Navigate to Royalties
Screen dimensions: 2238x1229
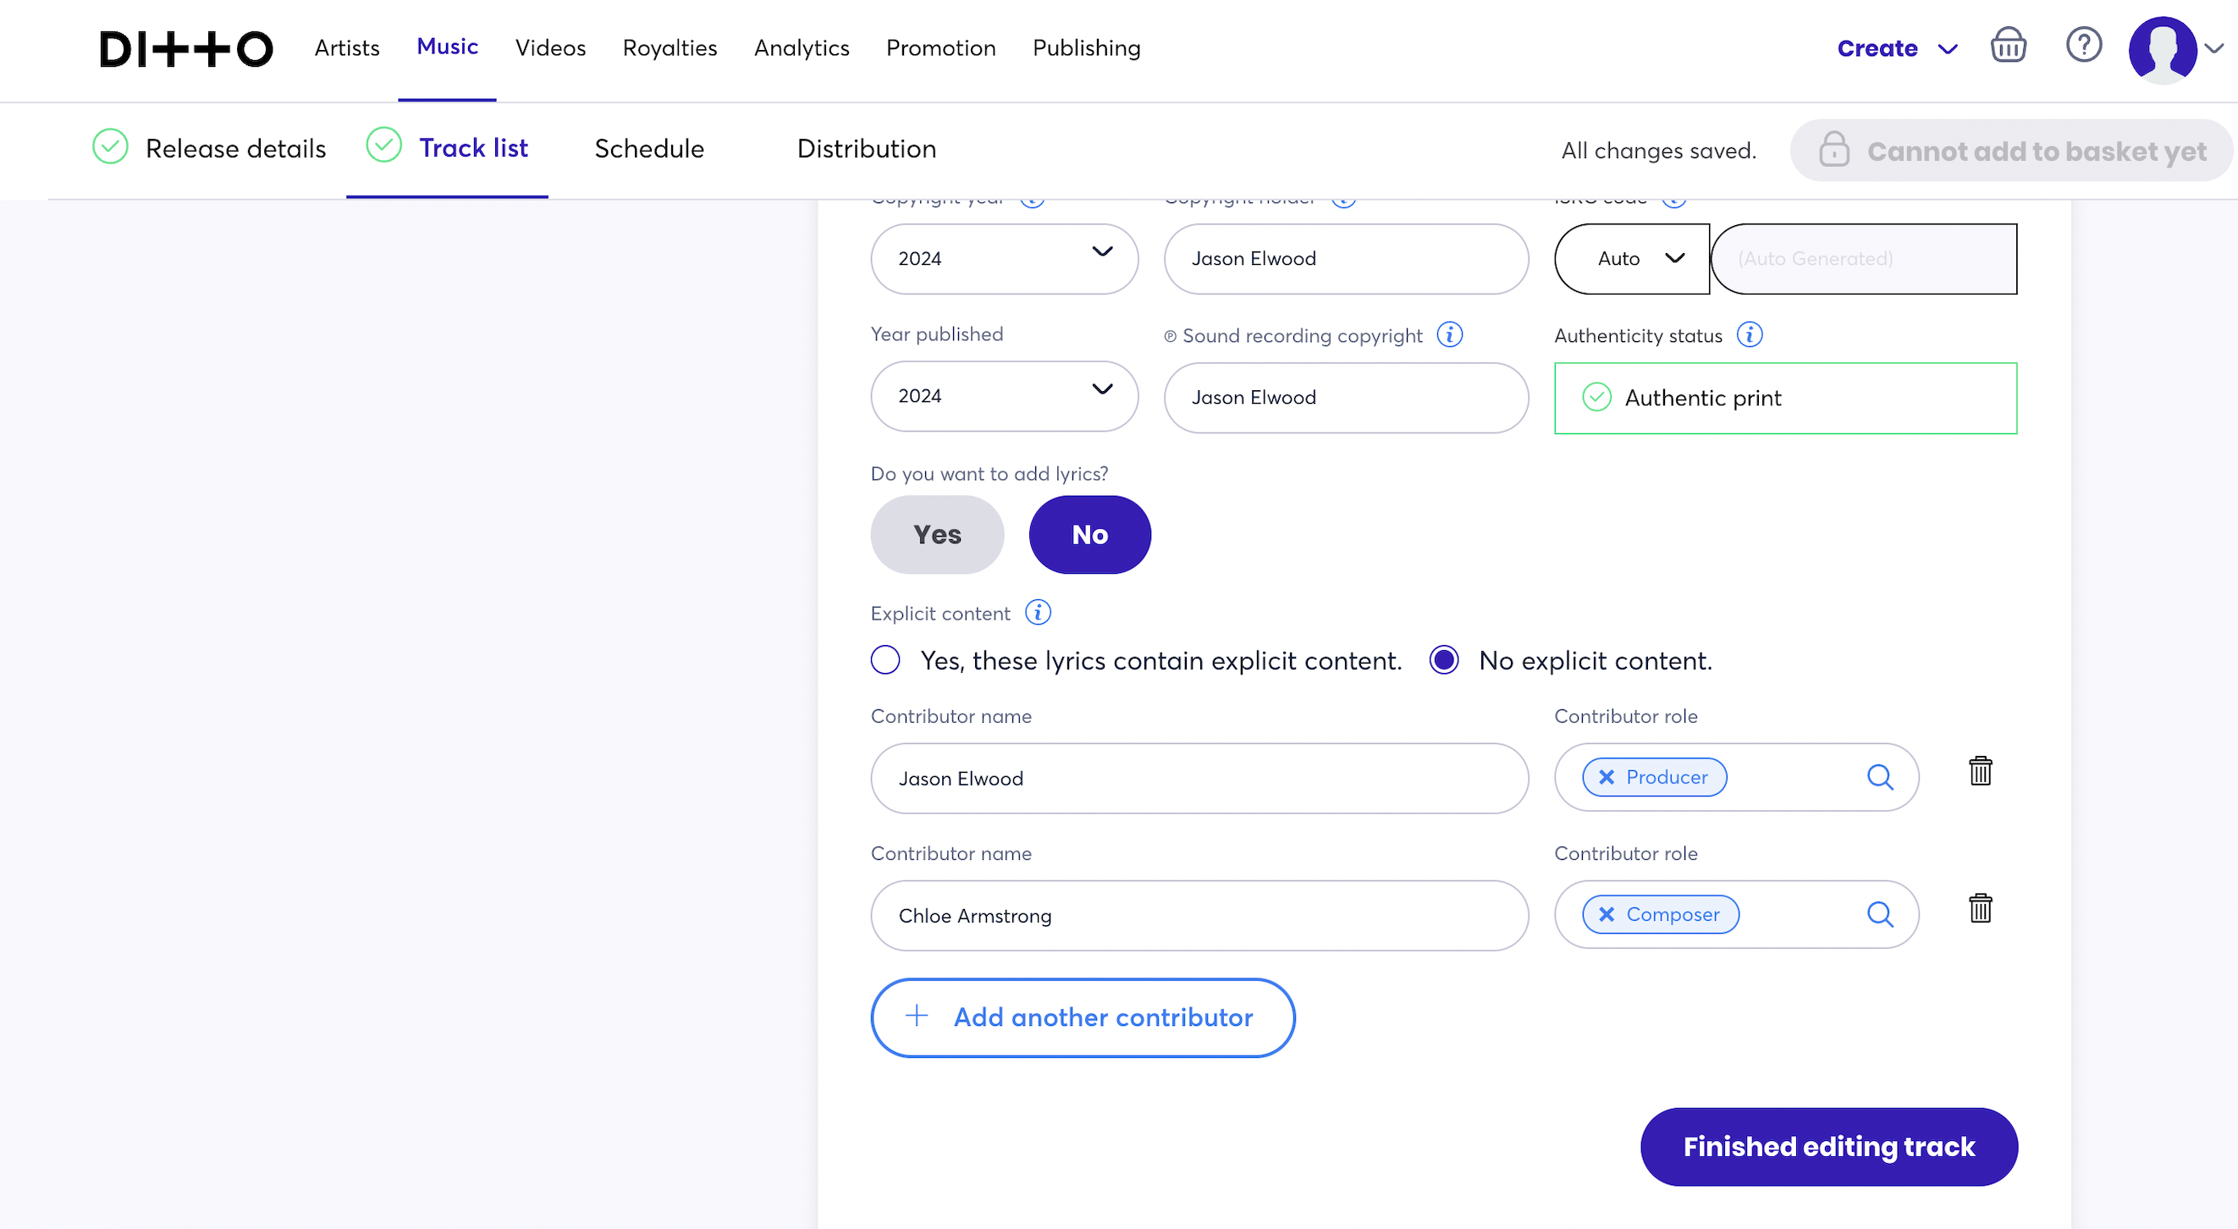[670, 47]
